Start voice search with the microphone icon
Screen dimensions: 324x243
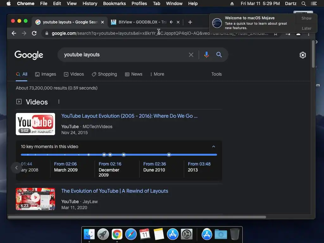(206, 54)
